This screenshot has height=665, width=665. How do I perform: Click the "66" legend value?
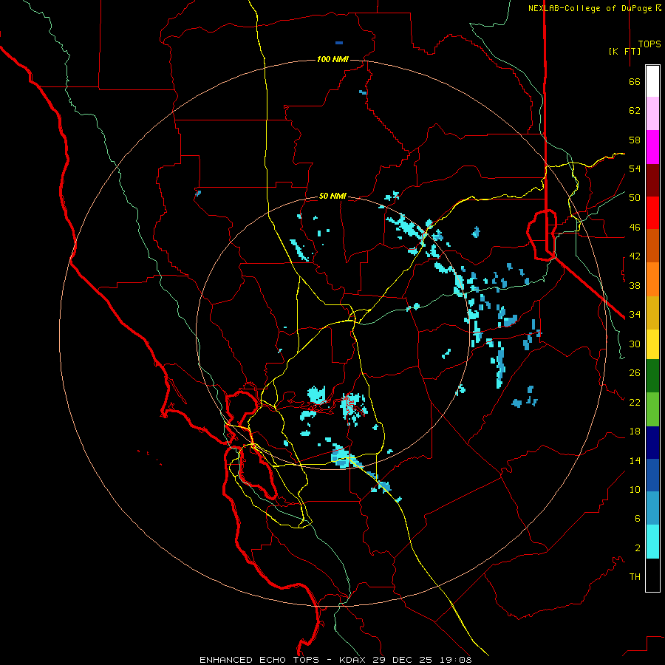click(x=635, y=82)
